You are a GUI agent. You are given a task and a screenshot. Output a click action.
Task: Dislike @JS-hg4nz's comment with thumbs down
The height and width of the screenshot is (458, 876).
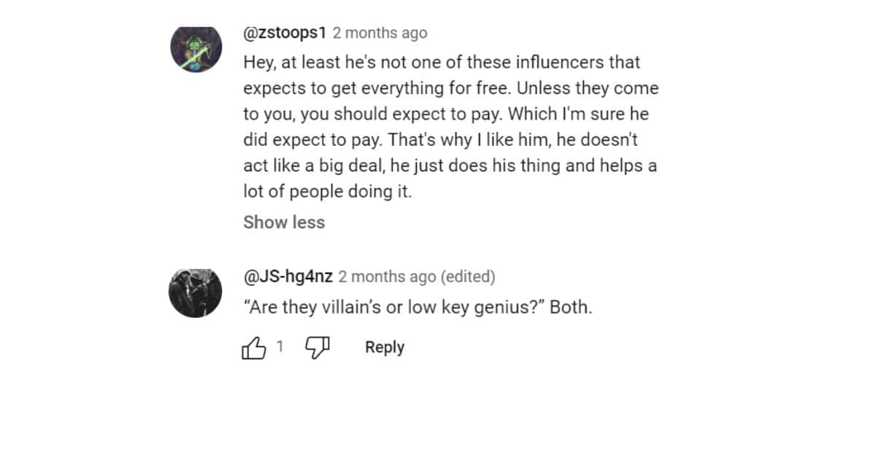pos(317,347)
